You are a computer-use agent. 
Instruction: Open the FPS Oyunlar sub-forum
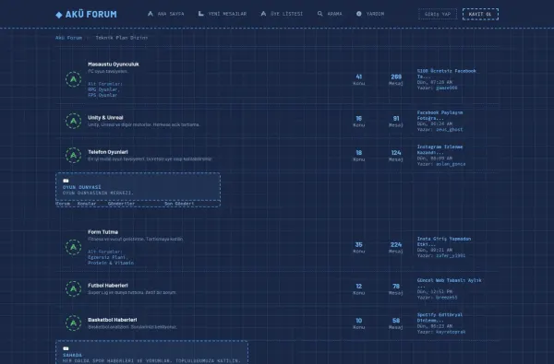click(102, 95)
